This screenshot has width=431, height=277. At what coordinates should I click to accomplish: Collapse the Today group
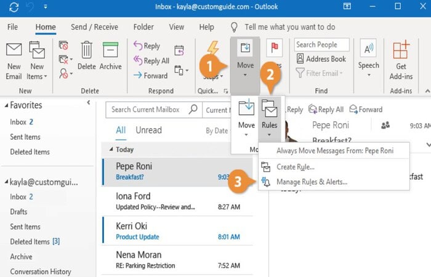111,149
